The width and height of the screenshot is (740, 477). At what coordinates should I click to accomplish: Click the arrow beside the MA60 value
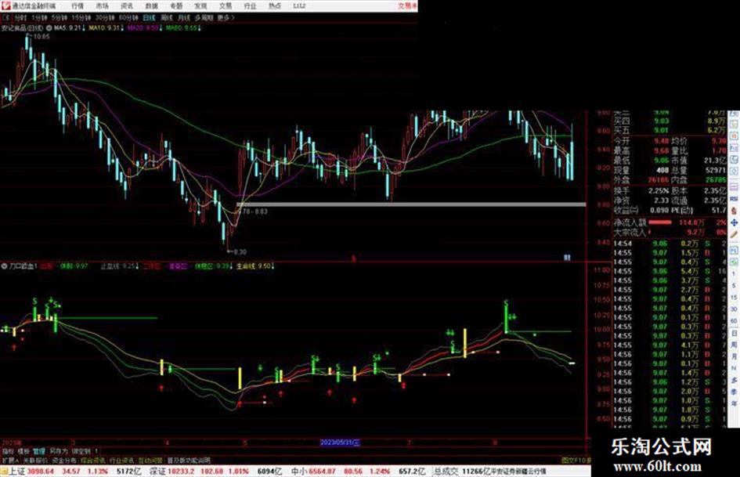tap(199, 28)
